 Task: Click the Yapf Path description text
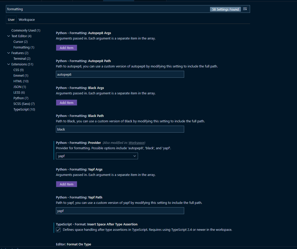[129, 203]
